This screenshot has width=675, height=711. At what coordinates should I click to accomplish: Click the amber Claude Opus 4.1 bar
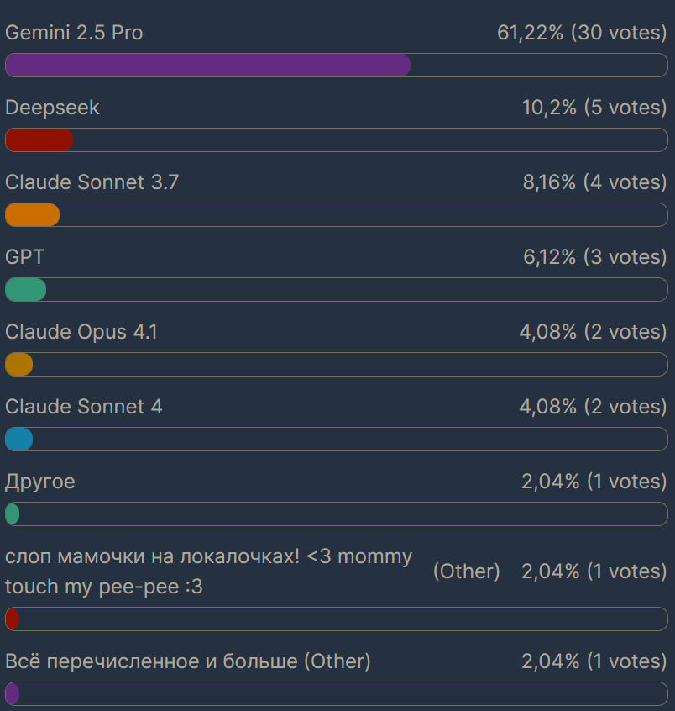point(19,365)
